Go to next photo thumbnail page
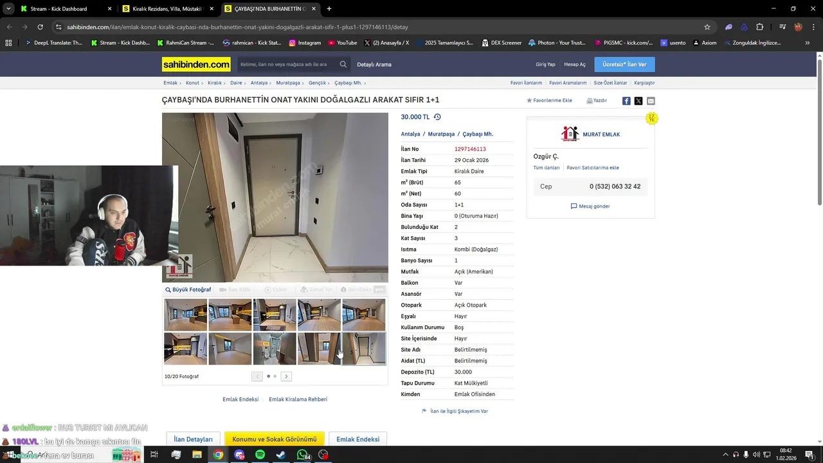The width and height of the screenshot is (823, 463). point(286,376)
